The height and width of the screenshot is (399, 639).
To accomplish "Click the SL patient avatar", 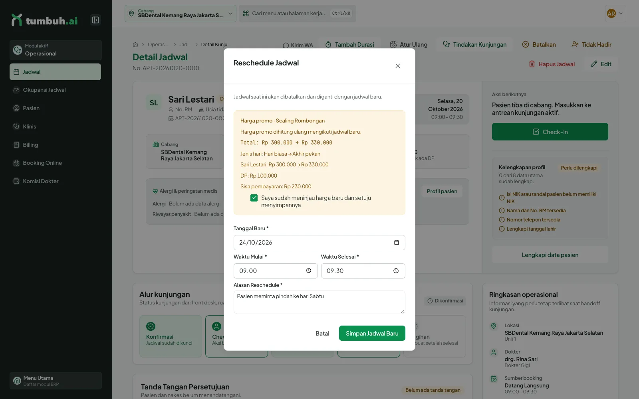I will (x=154, y=103).
